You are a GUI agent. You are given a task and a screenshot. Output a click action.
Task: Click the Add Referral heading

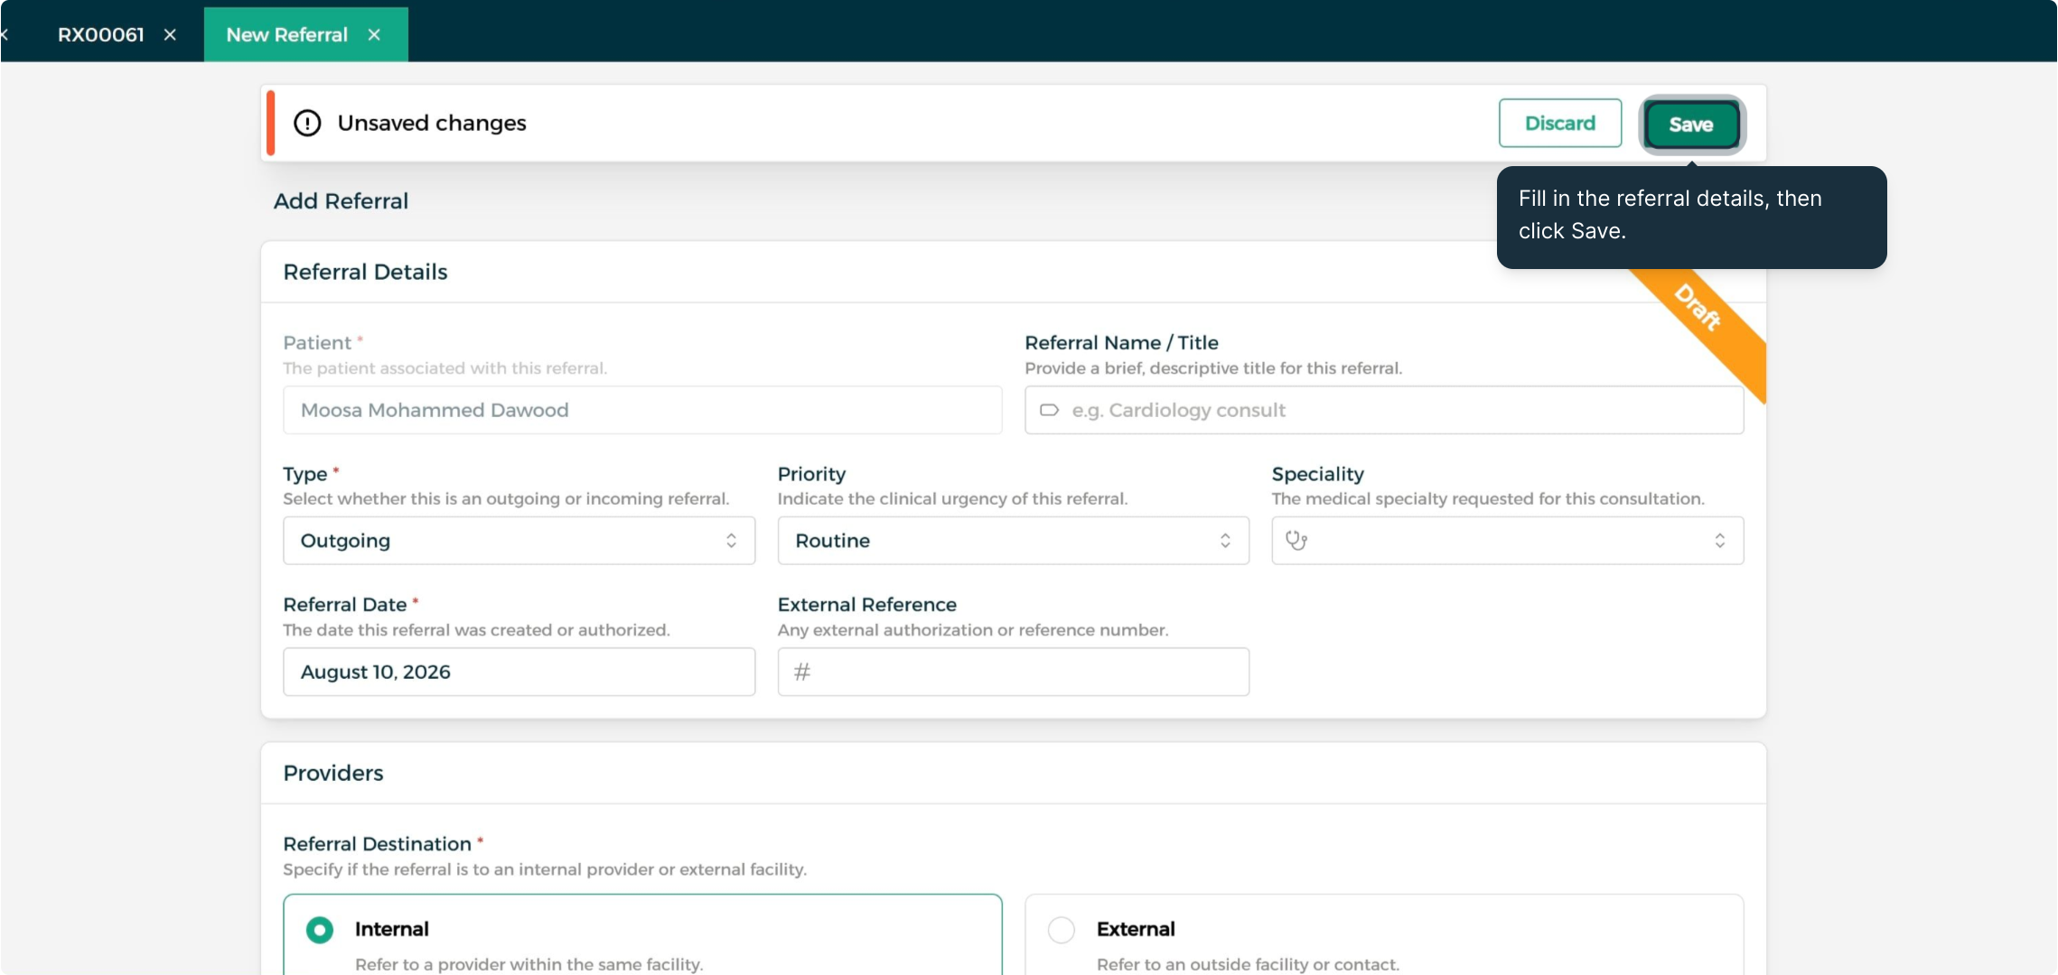341,201
